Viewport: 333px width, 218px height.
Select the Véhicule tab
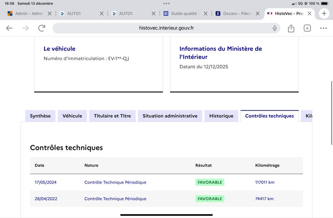(72, 116)
